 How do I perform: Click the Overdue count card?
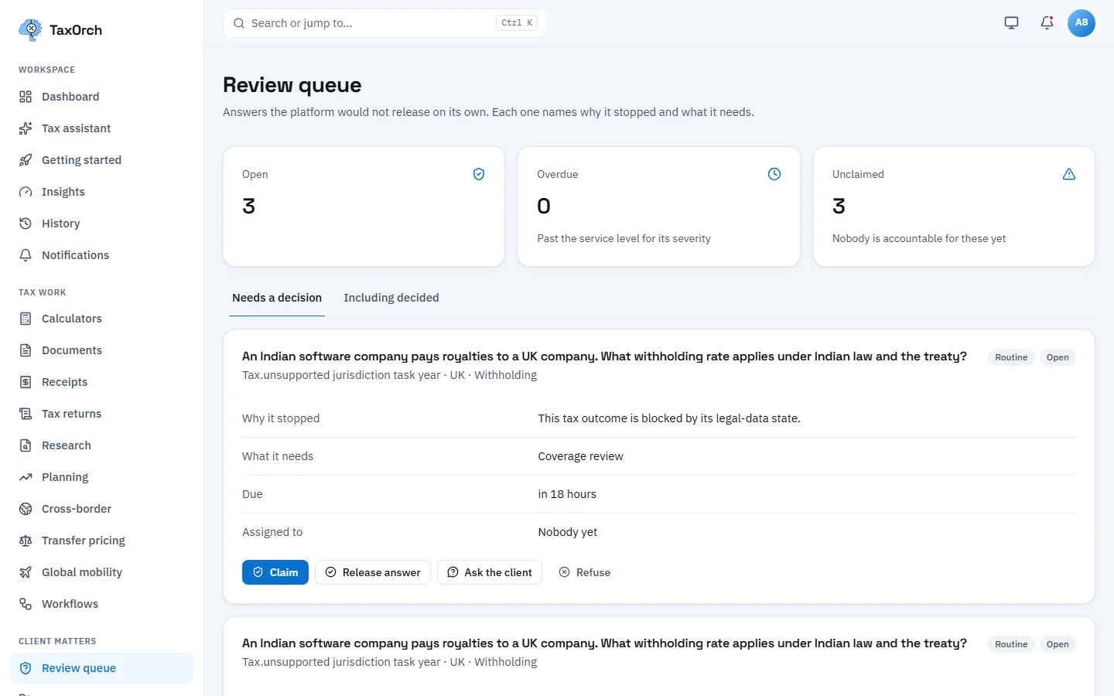click(x=659, y=206)
